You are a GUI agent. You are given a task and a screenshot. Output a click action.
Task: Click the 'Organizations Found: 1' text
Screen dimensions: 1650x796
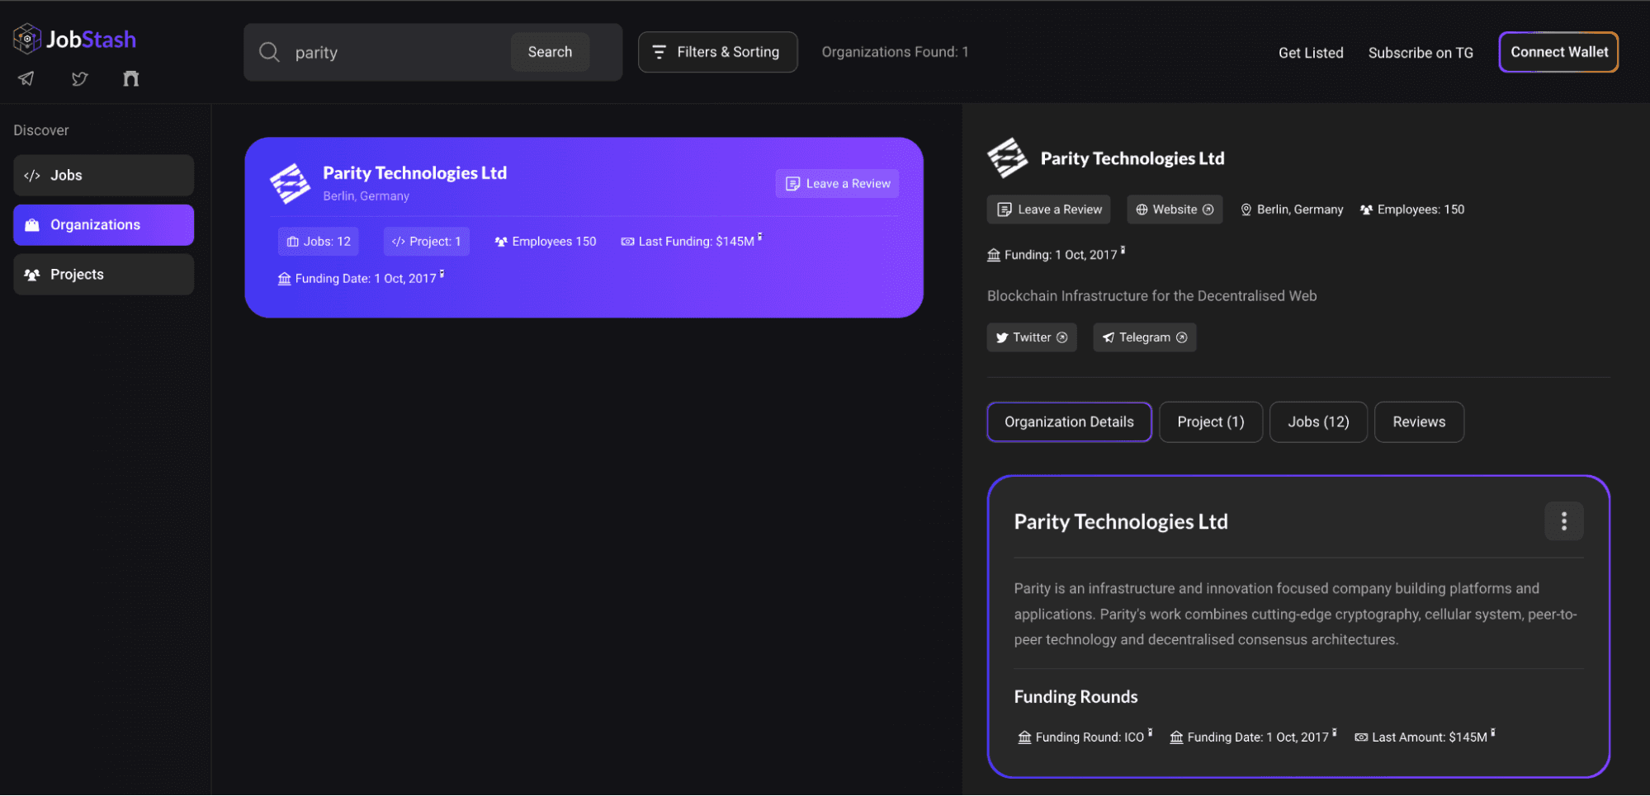(x=895, y=52)
